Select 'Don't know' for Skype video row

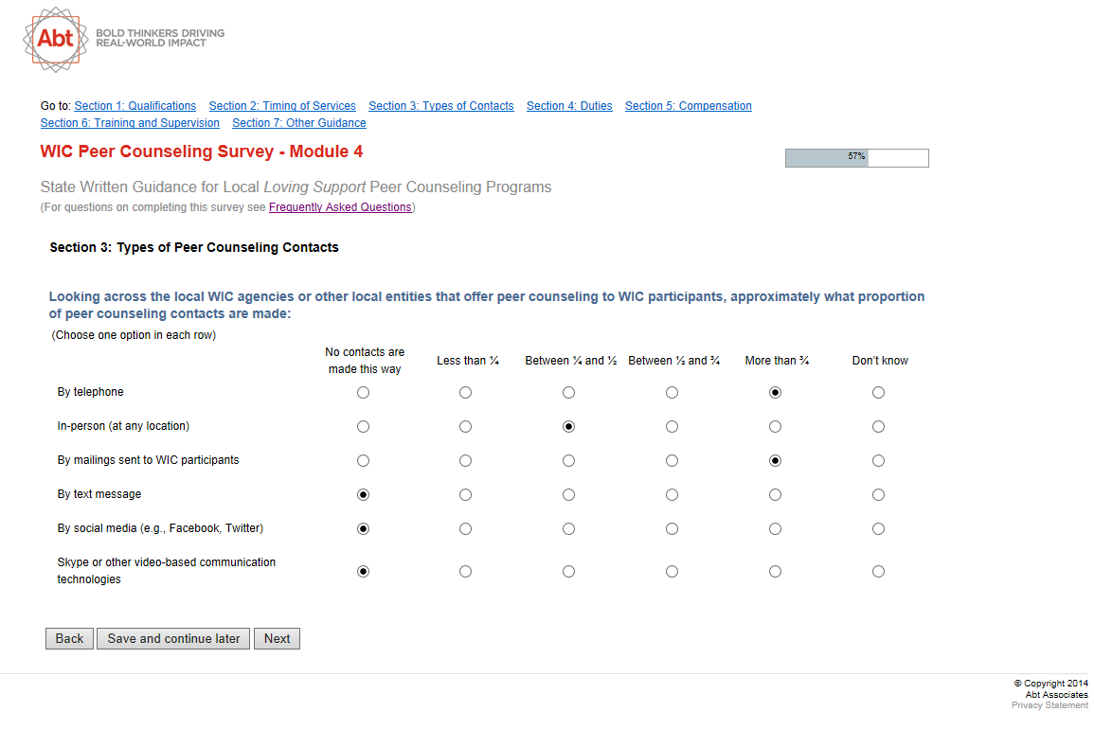[878, 572]
